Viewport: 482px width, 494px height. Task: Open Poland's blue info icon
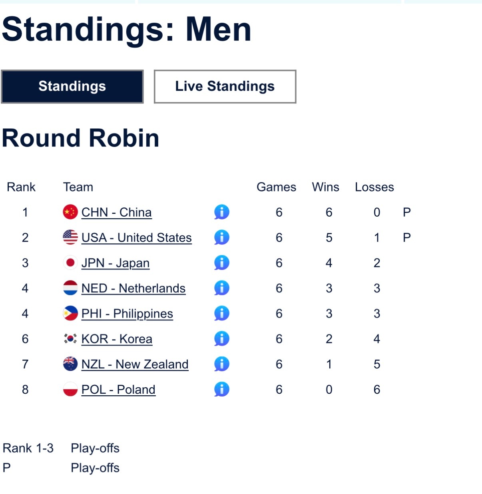pyautogui.click(x=222, y=389)
